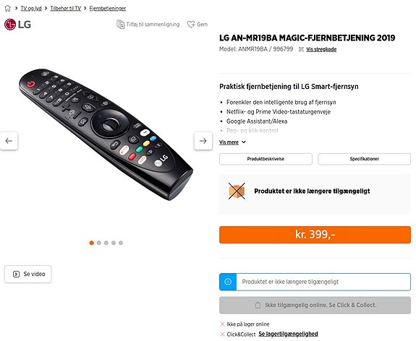Select the last carousel dot indicator

[x=121, y=243]
